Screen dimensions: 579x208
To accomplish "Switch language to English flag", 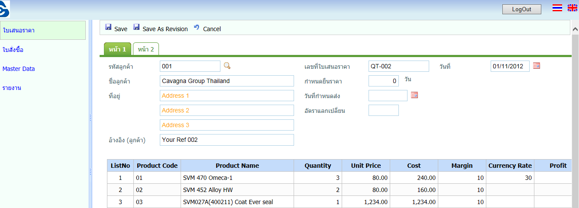I will pyautogui.click(x=572, y=8).
